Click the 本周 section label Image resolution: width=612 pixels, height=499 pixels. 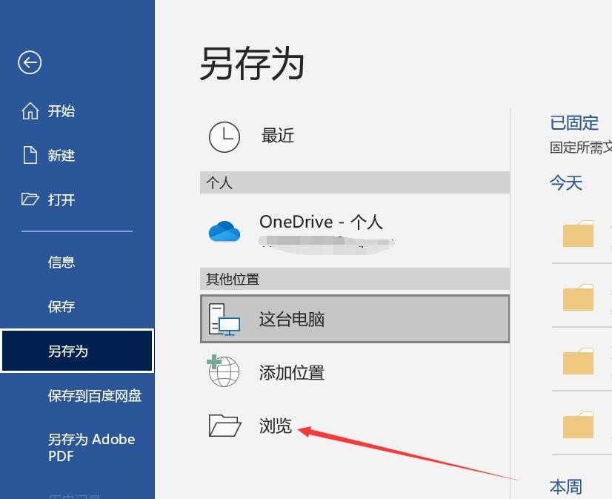coord(565,486)
